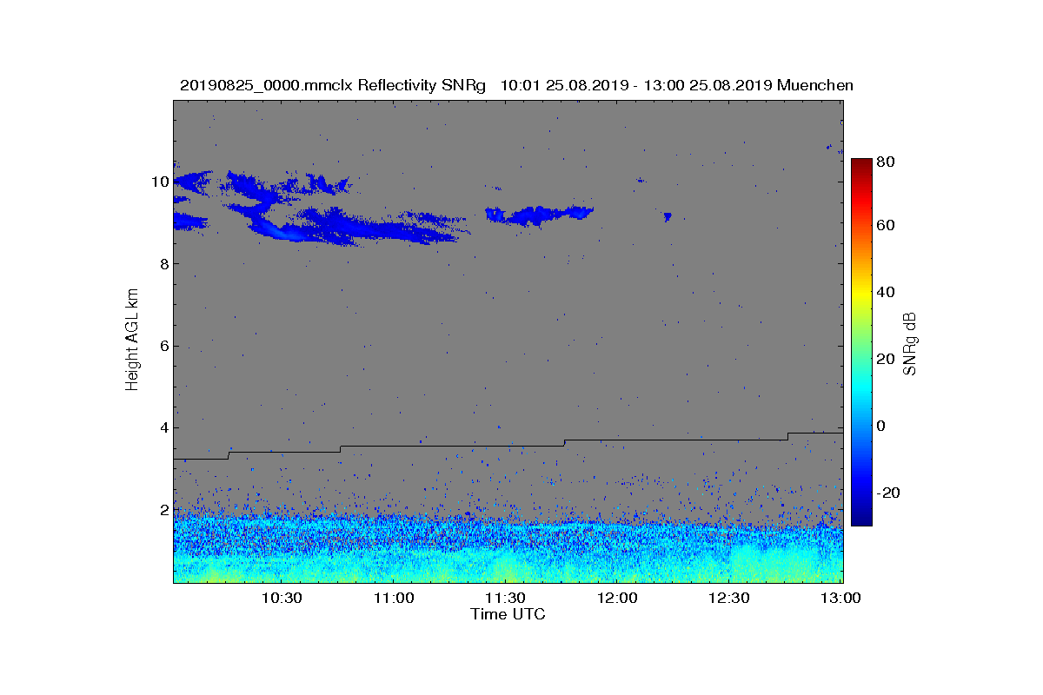Click the colorbar value 20 (positive)
The height and width of the screenshot is (695, 1043).
pos(887,359)
